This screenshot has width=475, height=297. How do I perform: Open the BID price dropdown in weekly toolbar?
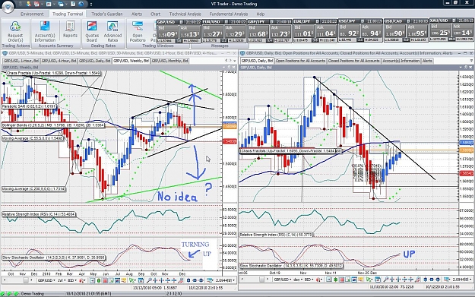pyautogui.click(x=72, y=280)
